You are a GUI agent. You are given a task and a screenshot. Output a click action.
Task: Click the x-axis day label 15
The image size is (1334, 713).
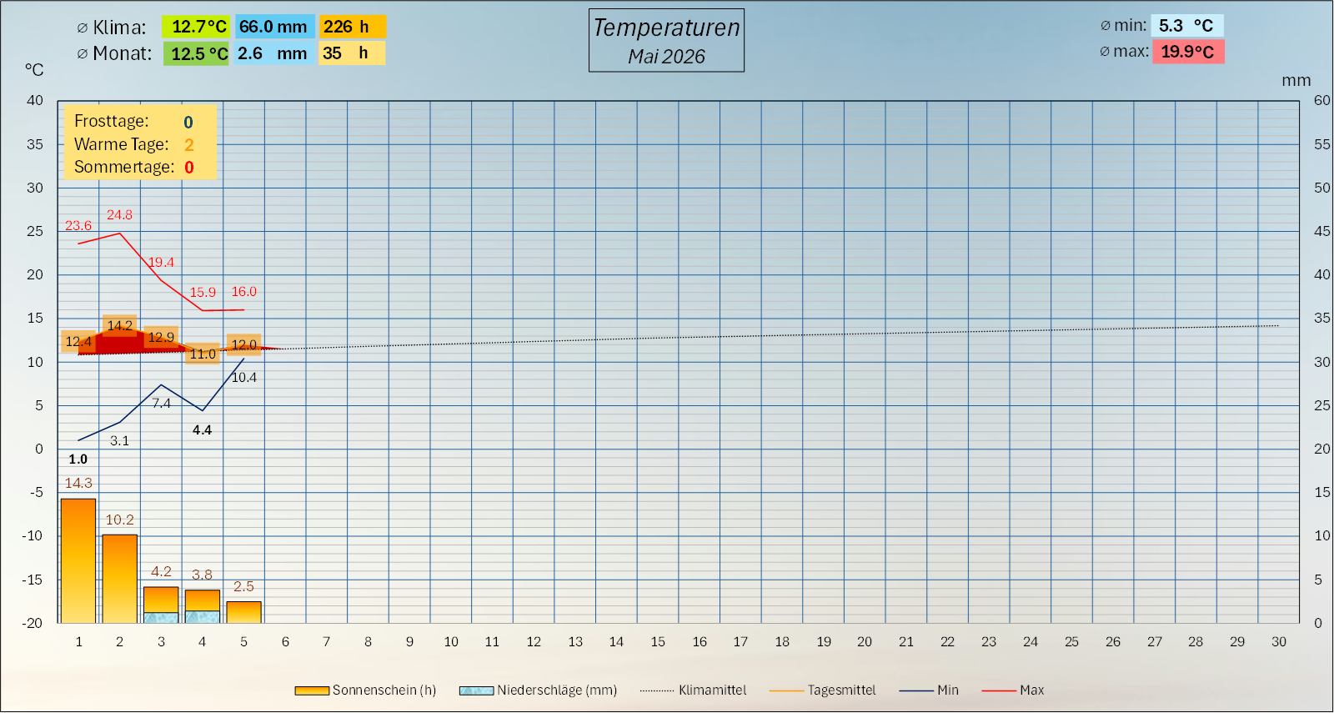click(x=658, y=642)
